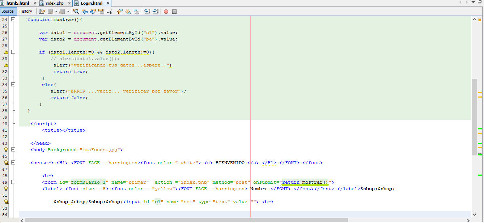
Task: Shift the line left
Action: [x=147, y=12]
